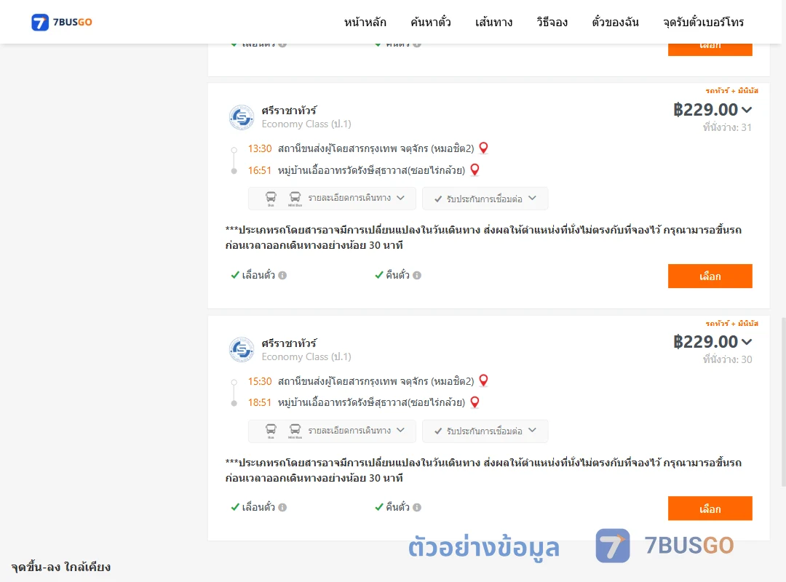Click the 7BUSGO logo in header
786x582 pixels.
tap(62, 22)
